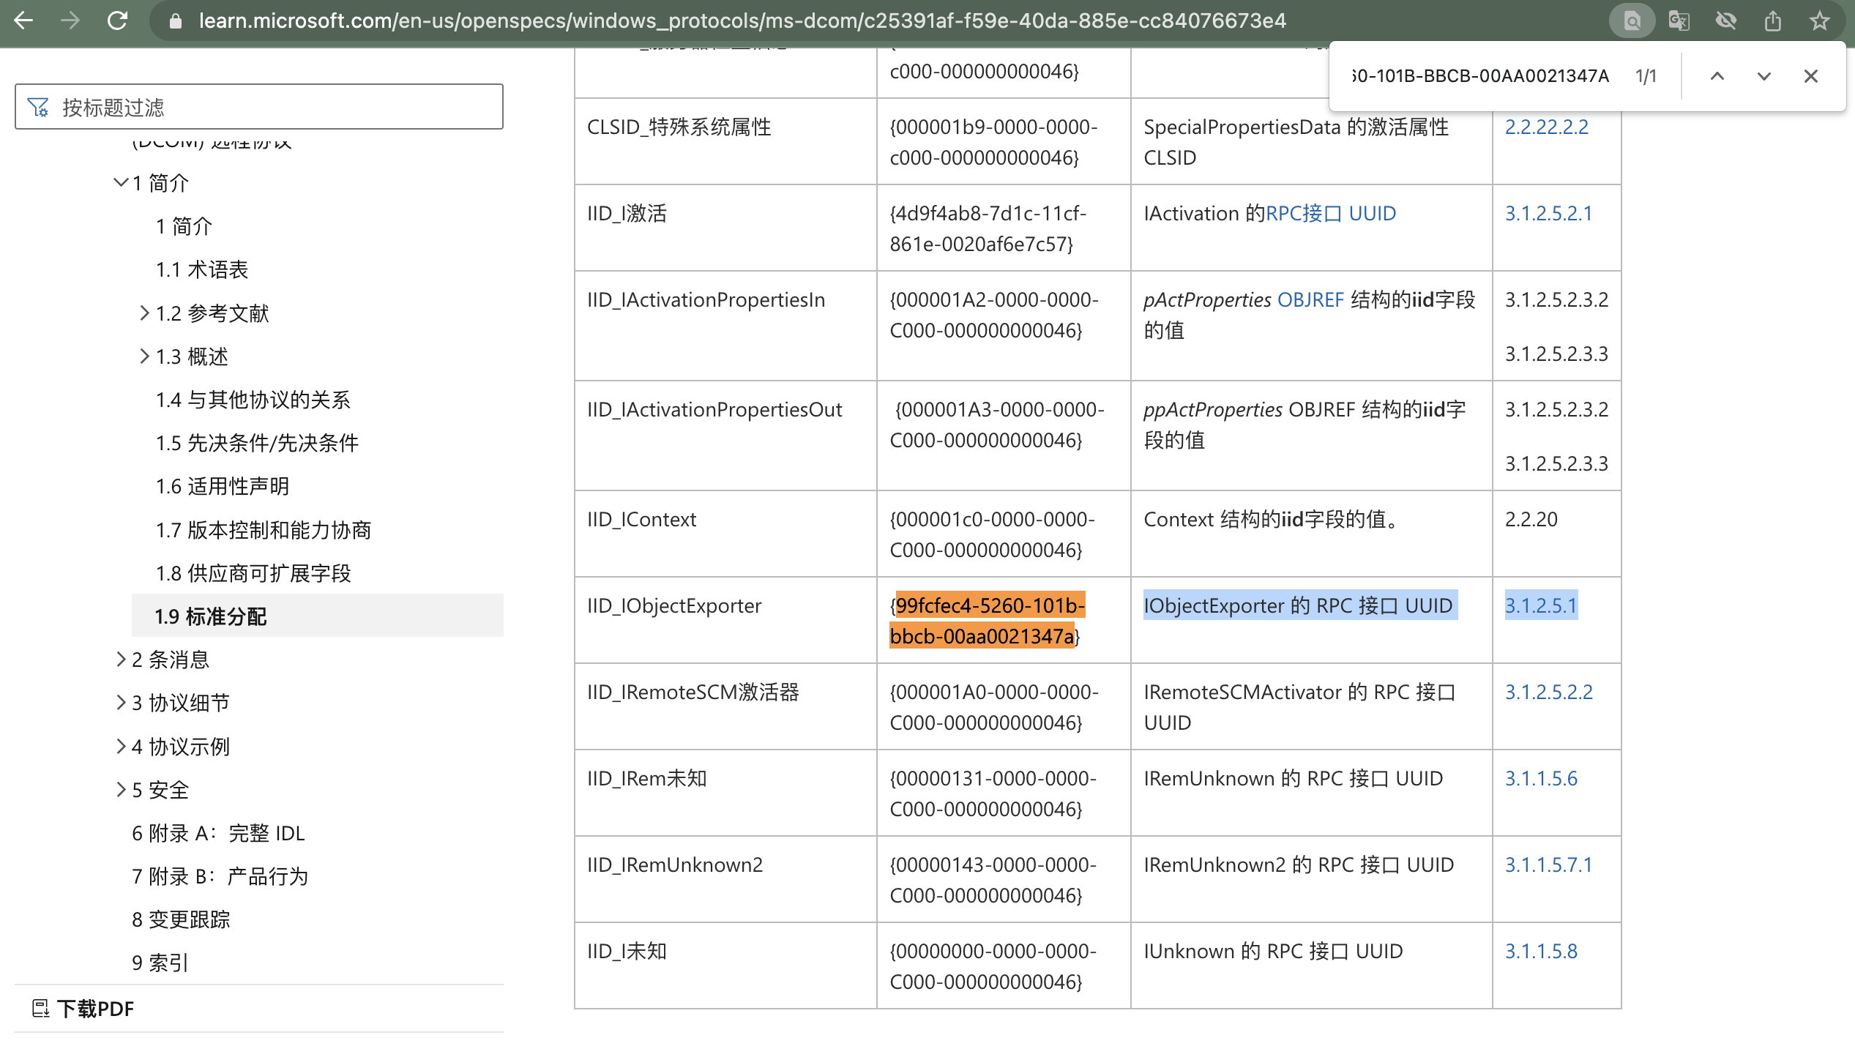Go to previous find result arrow
This screenshot has width=1855, height=1057.
click(1717, 76)
